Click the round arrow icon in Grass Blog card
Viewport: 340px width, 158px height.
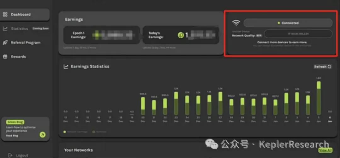coord(43,135)
